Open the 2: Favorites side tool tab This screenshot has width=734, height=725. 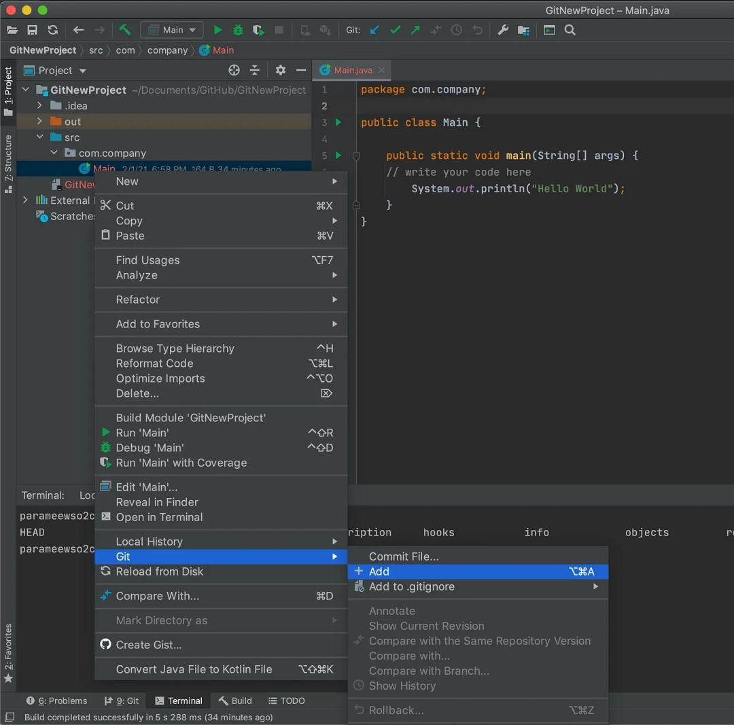[x=8, y=653]
